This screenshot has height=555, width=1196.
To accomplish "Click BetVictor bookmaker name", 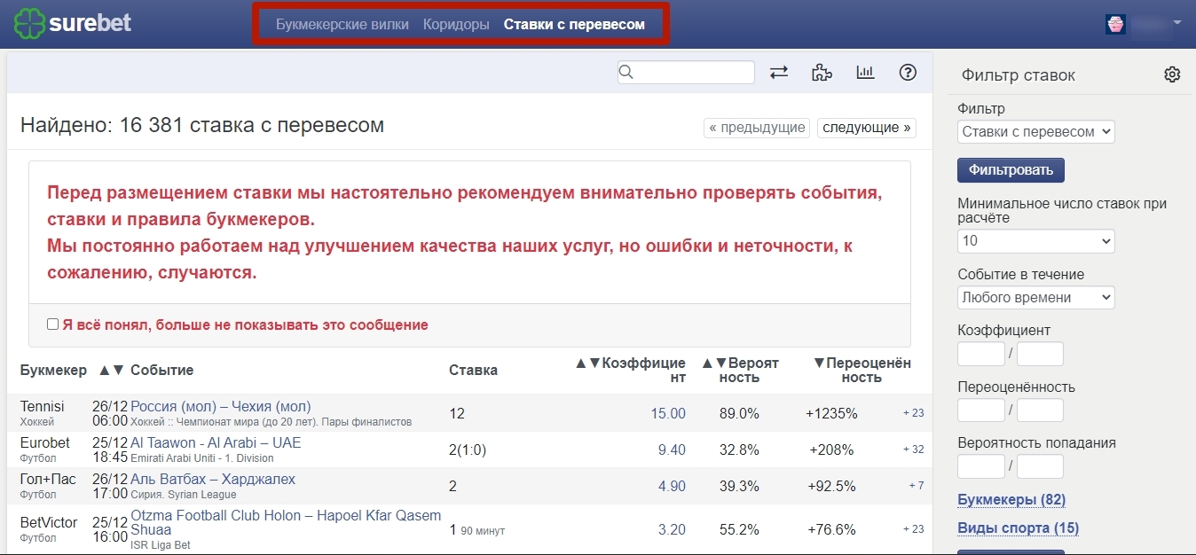I will (49, 522).
